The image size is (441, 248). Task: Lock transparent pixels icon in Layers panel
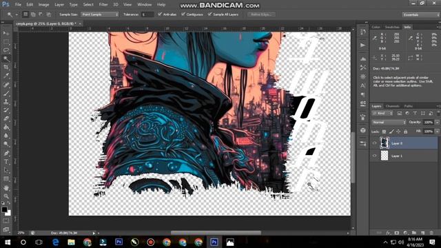click(x=384, y=132)
